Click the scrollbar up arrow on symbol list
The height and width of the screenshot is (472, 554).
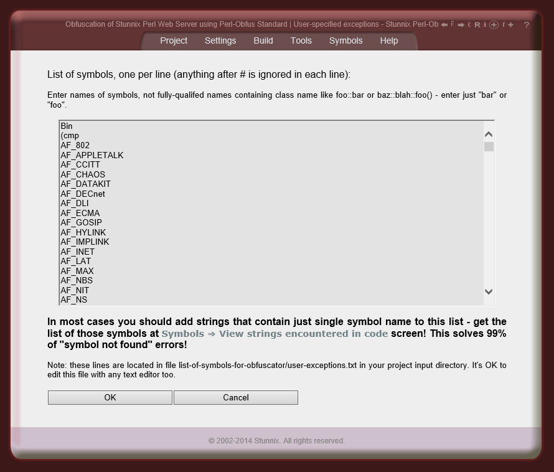[489, 133]
